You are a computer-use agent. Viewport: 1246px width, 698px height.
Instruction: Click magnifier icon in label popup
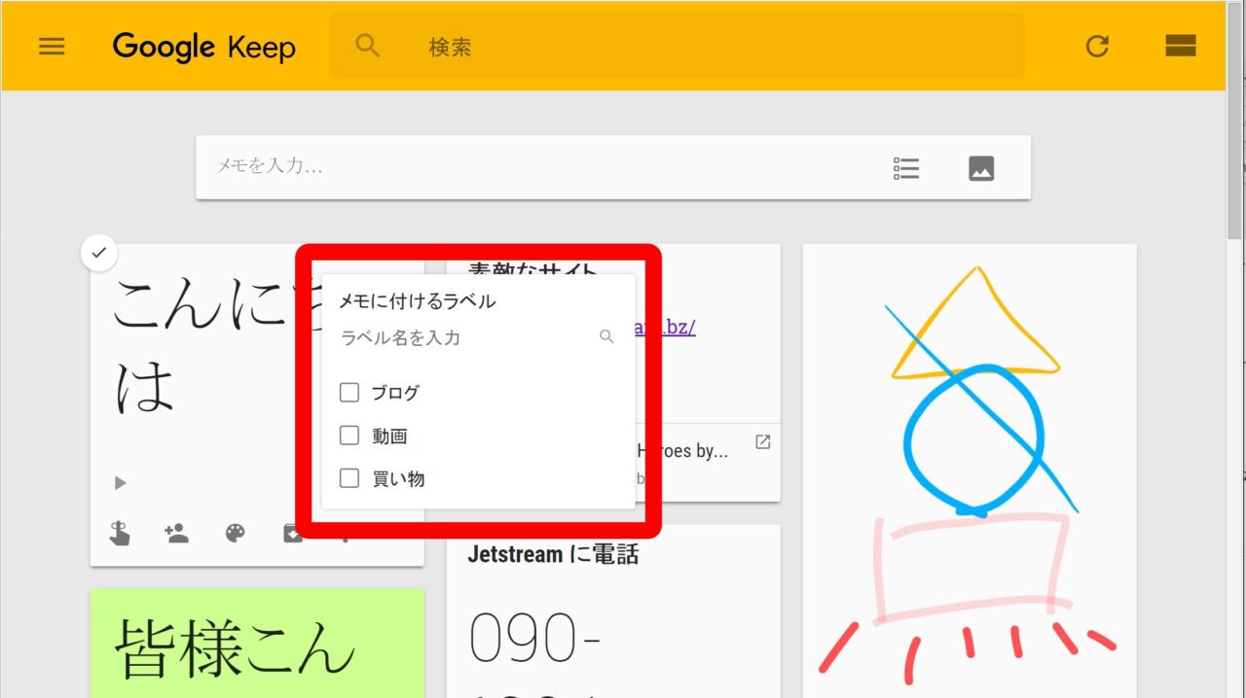coord(606,337)
